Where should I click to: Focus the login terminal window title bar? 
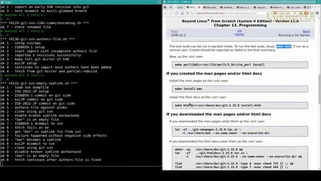(x=81, y=2)
